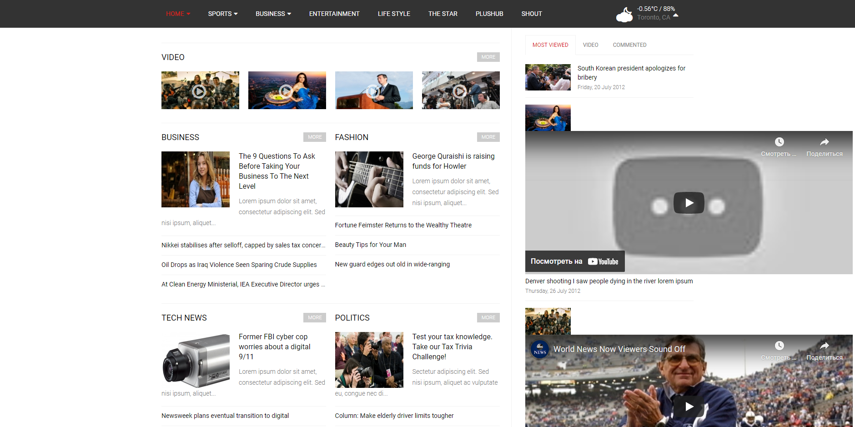Screen dimensions: 855x427
Task: Click the ABC News channel logo
Action: point(540,349)
